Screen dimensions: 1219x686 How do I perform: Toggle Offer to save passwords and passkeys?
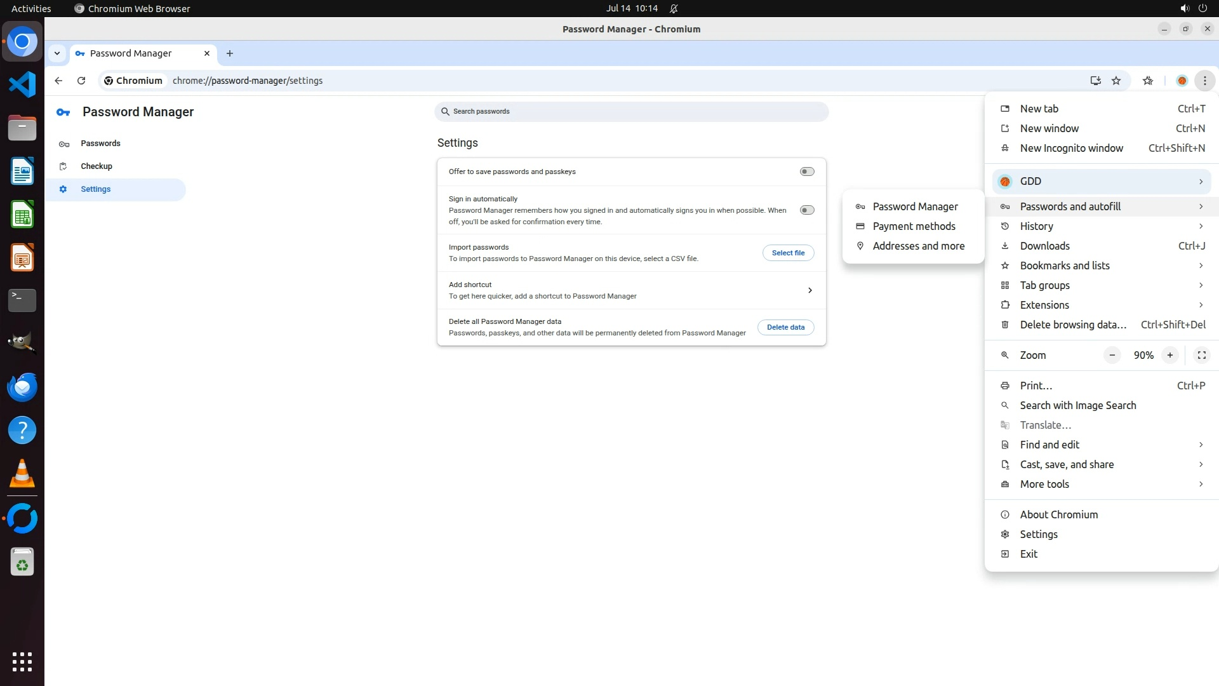coord(806,171)
